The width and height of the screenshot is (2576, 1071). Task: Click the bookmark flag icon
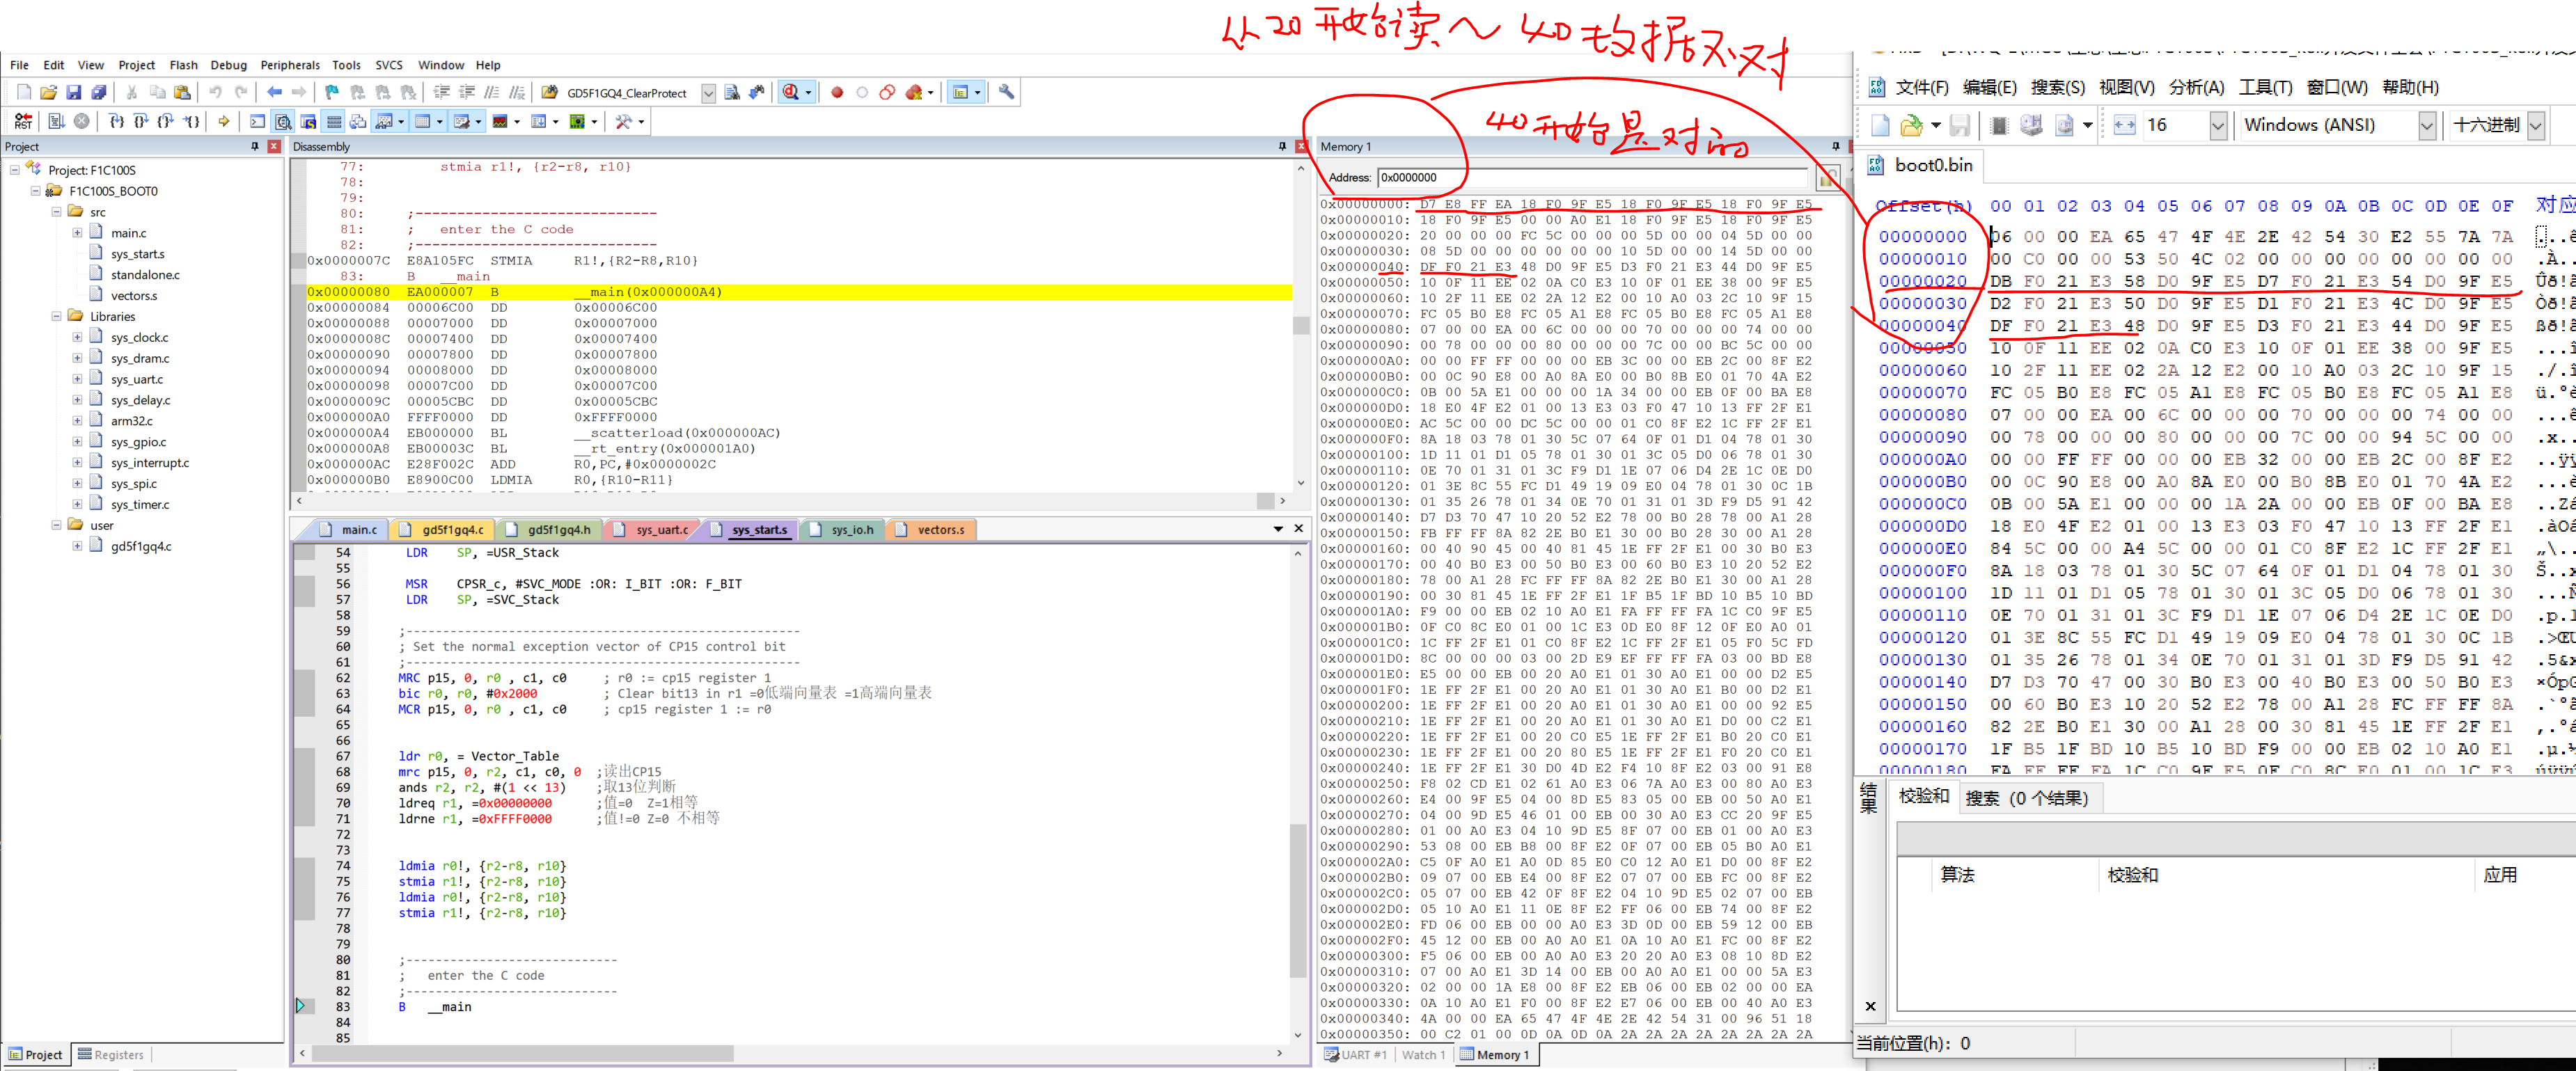pos(332,92)
